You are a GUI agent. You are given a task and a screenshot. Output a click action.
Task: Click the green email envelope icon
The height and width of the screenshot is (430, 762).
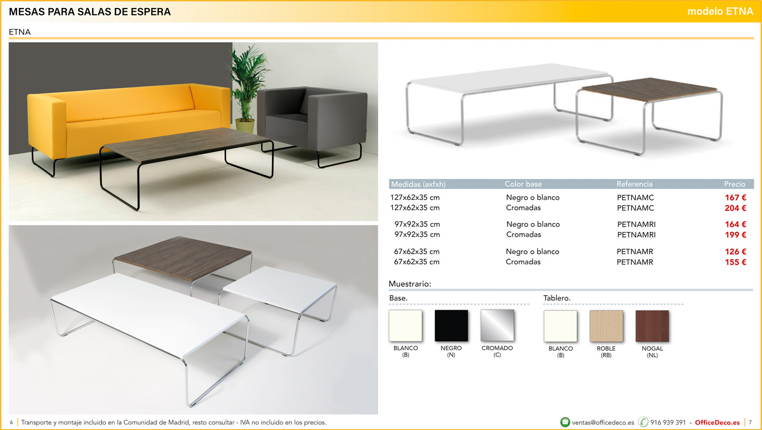[x=565, y=422]
